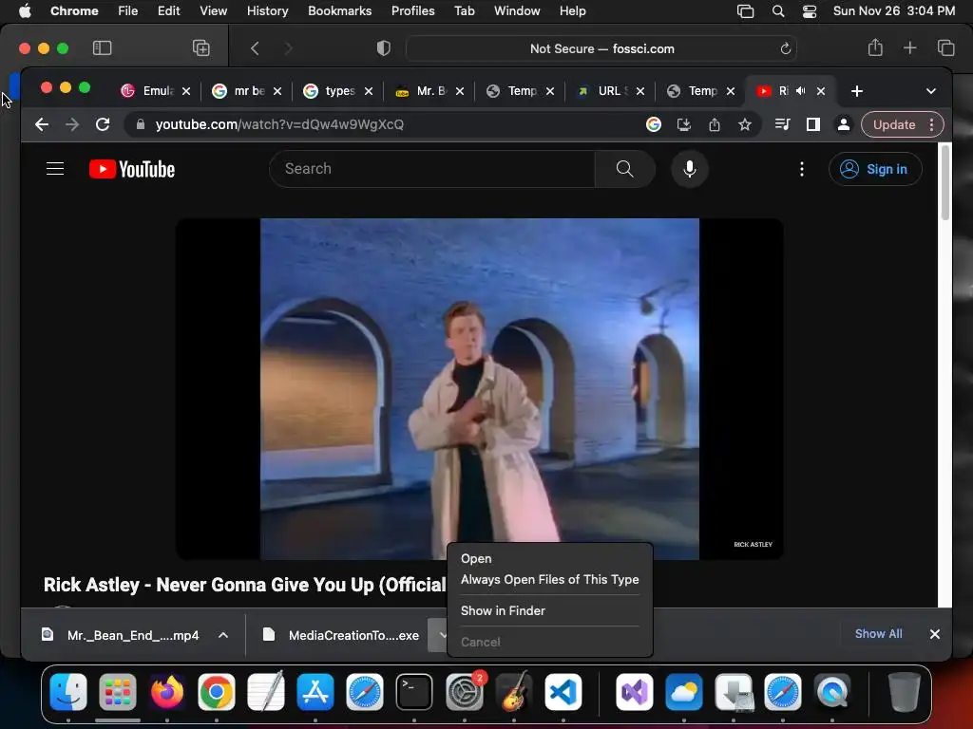
Task: Select Show in Finder
Action: pyautogui.click(x=503, y=610)
